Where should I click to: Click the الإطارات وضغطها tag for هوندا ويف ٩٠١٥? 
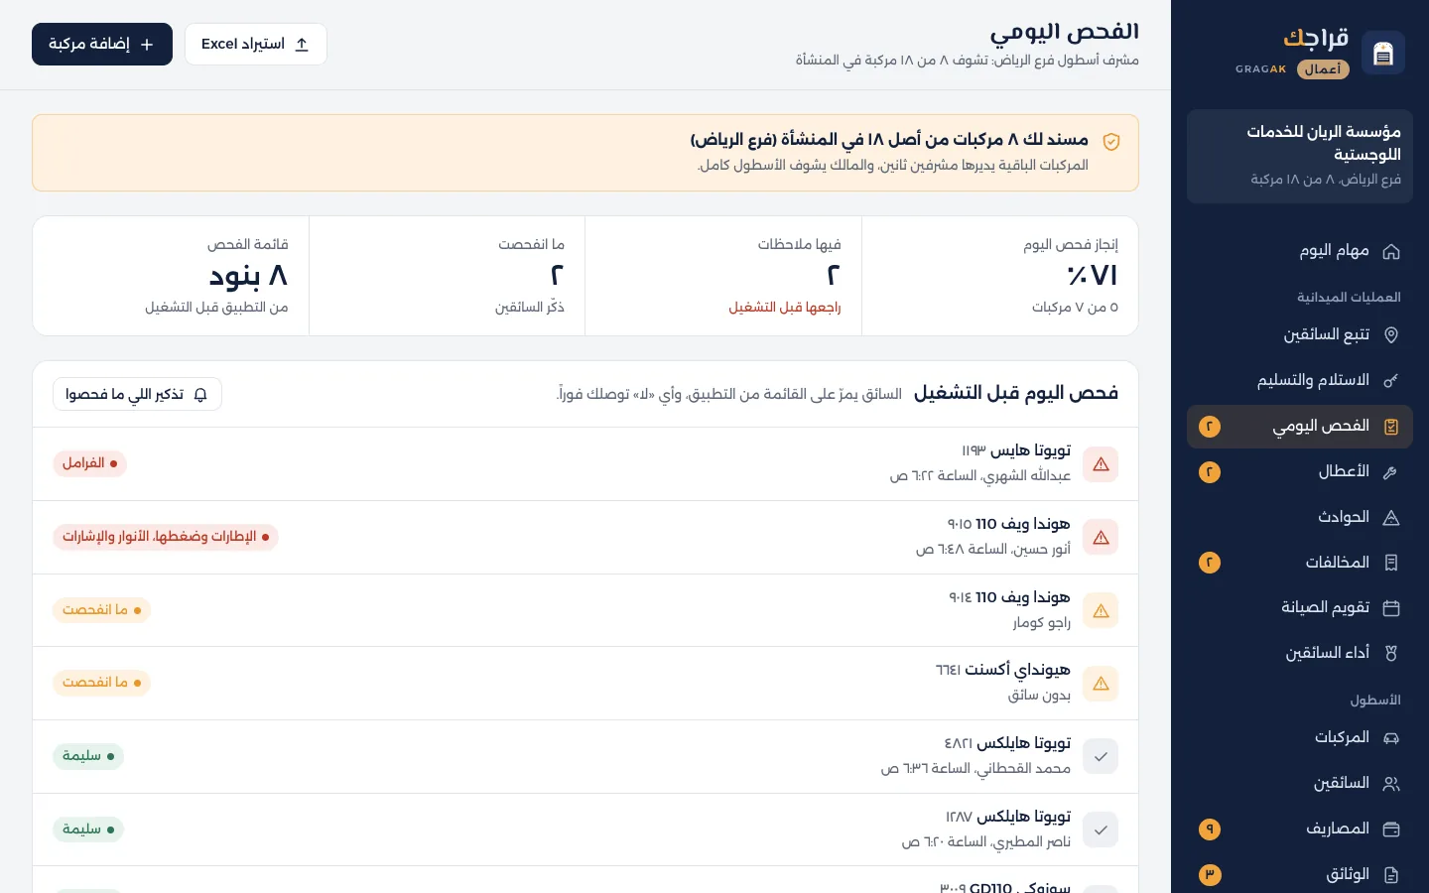pyautogui.click(x=166, y=537)
